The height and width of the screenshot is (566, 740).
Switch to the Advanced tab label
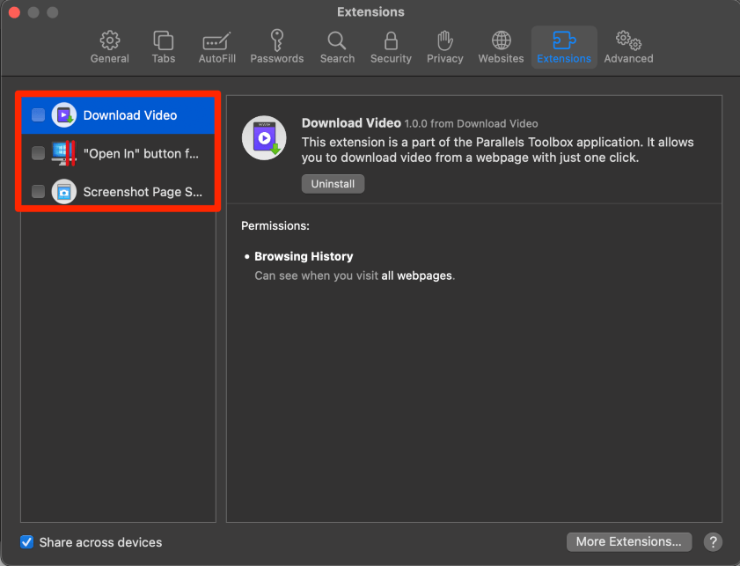coord(628,58)
